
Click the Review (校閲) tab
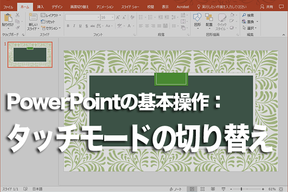[x=150, y=7]
